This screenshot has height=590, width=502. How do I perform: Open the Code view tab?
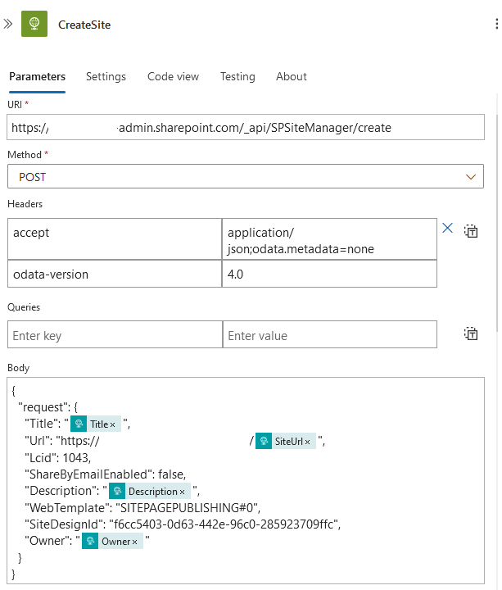tap(173, 76)
